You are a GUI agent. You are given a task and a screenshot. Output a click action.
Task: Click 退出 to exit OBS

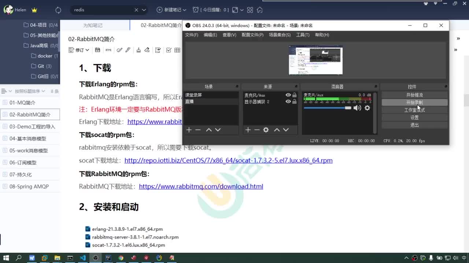pyautogui.click(x=414, y=125)
